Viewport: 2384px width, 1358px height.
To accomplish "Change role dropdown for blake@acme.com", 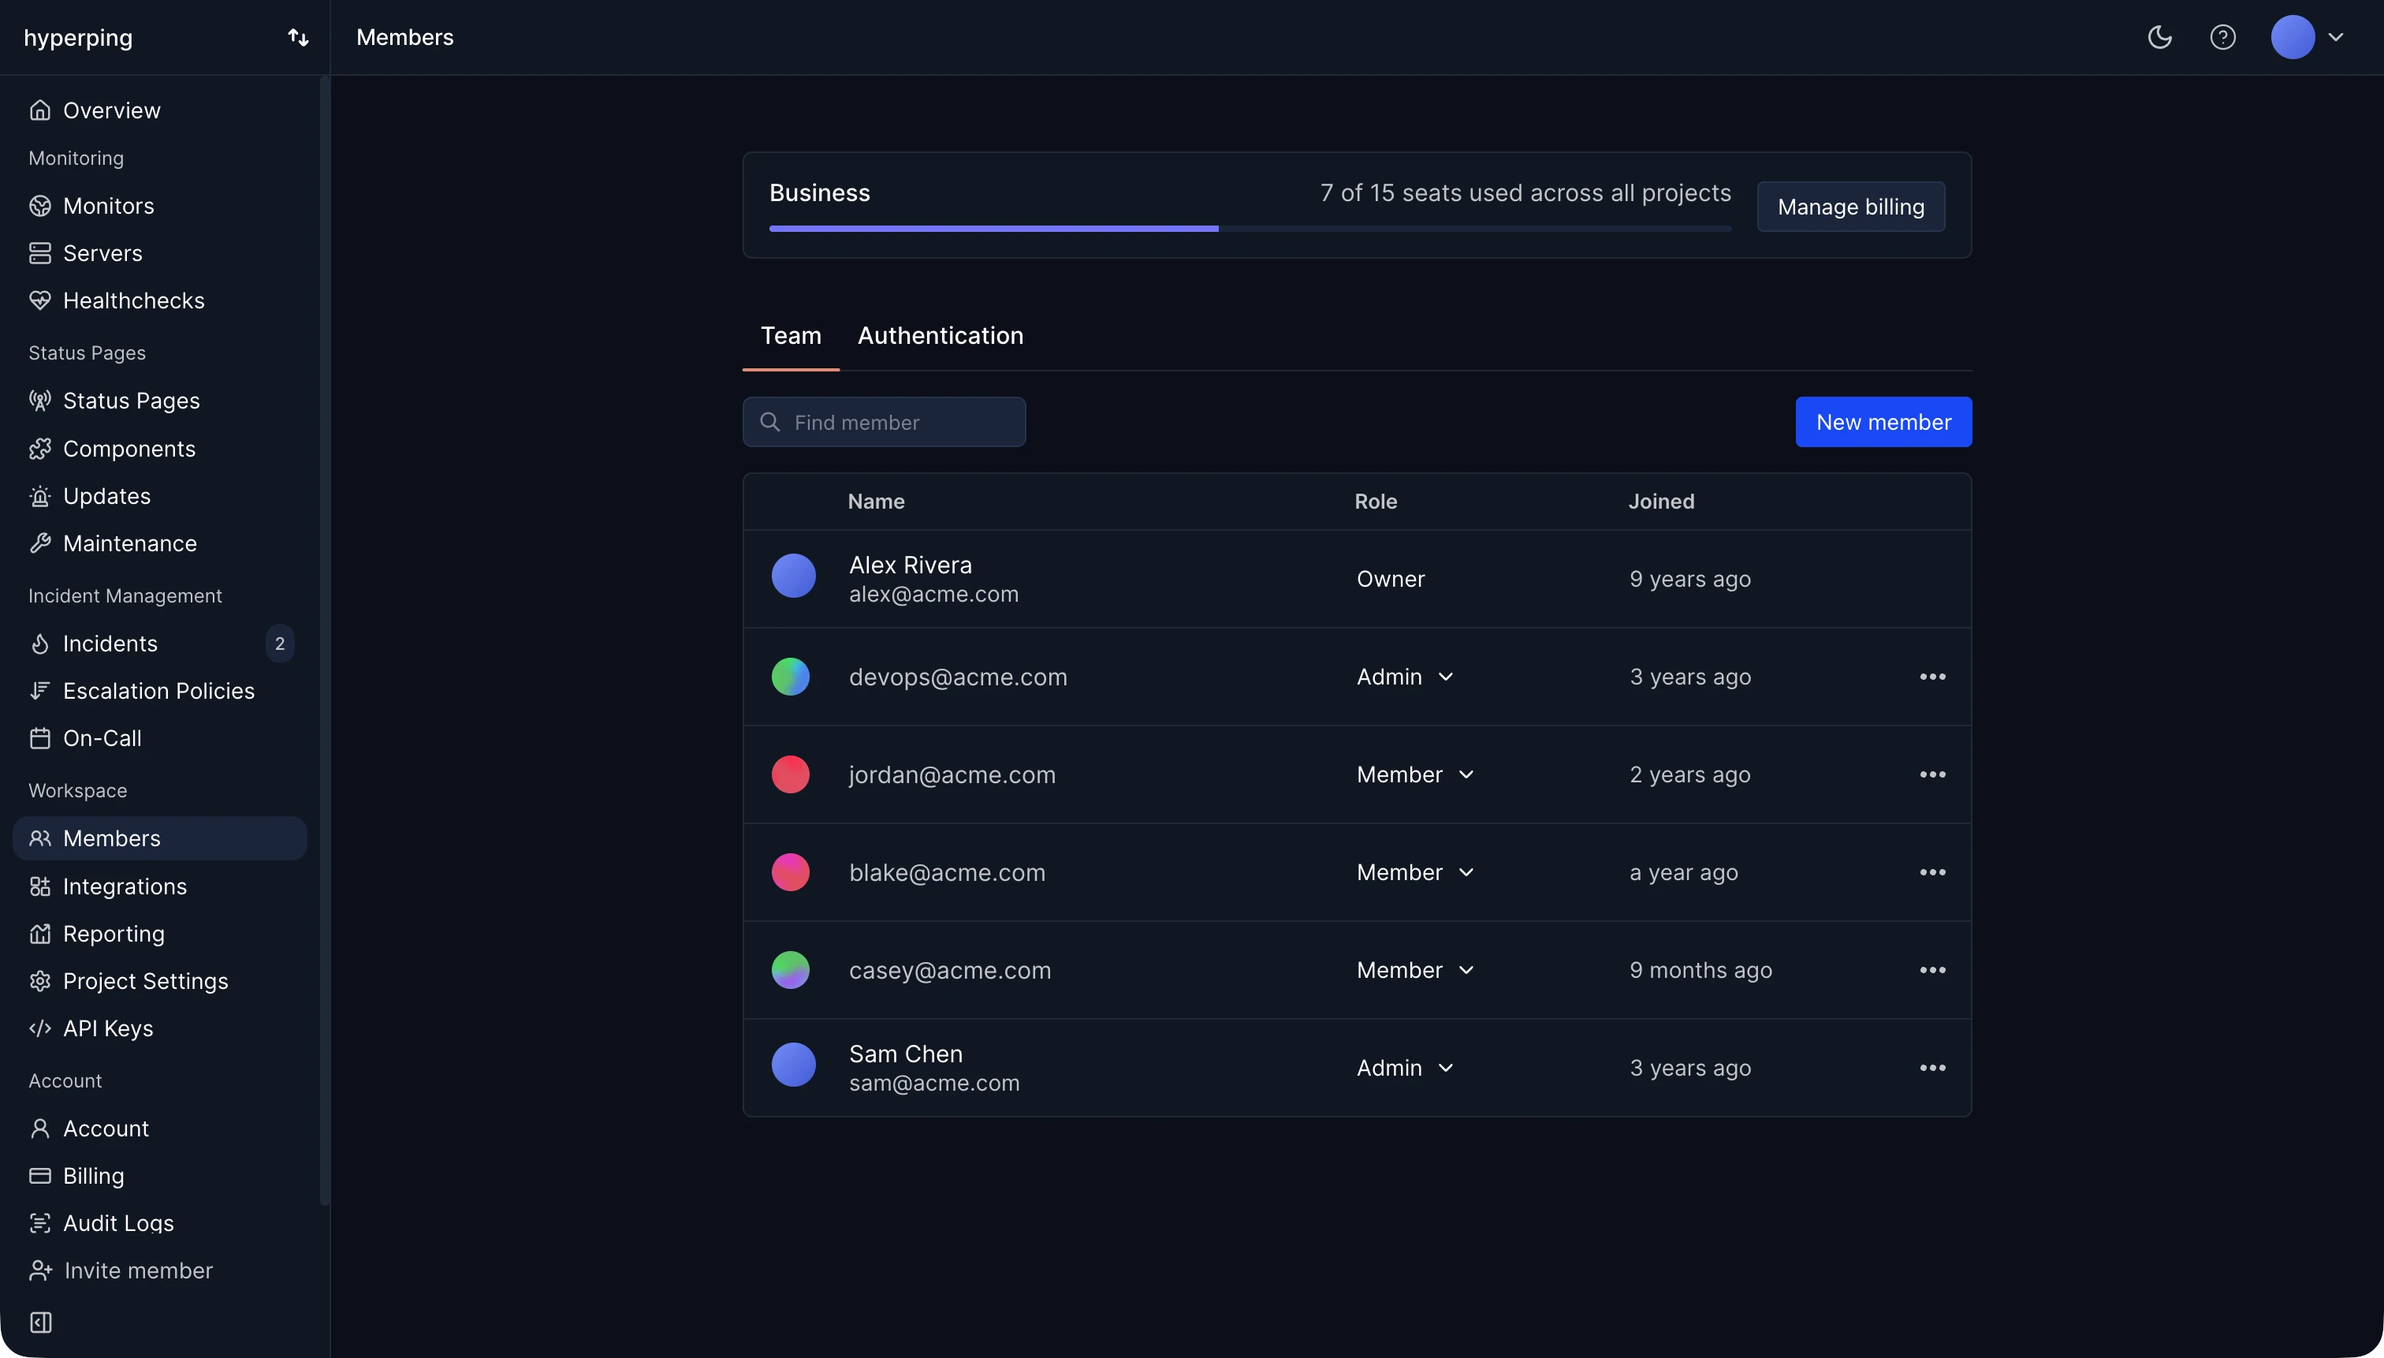I will (1415, 872).
